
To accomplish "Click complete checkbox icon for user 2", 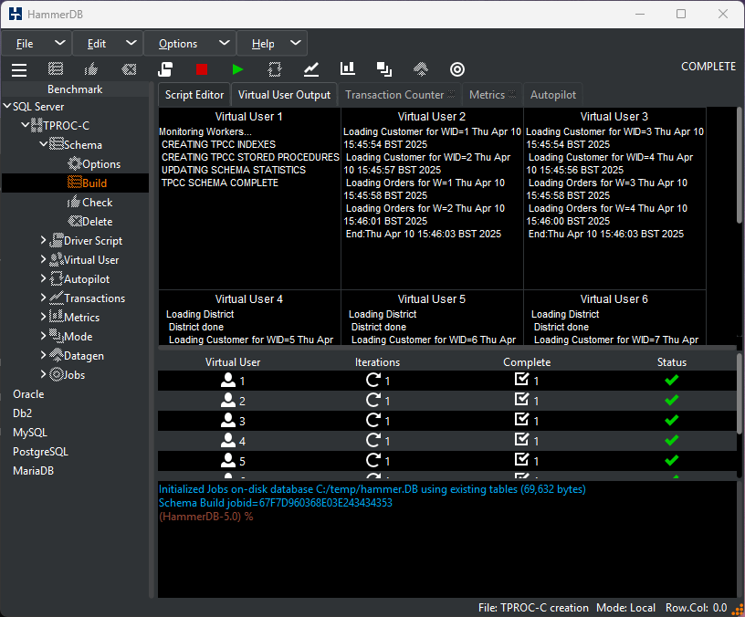I will (521, 400).
